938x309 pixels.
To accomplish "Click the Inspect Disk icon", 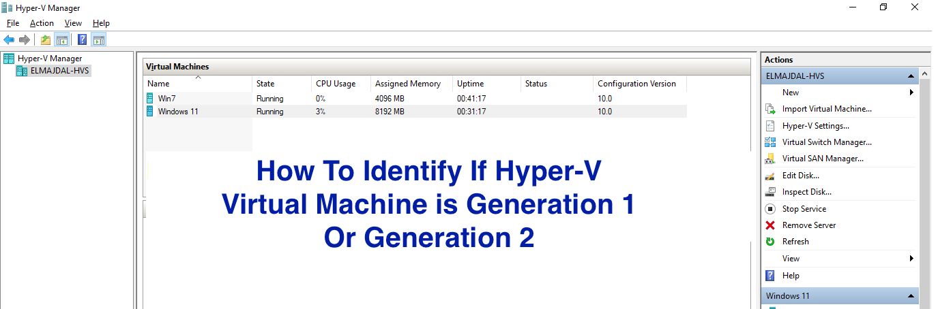I will [770, 192].
